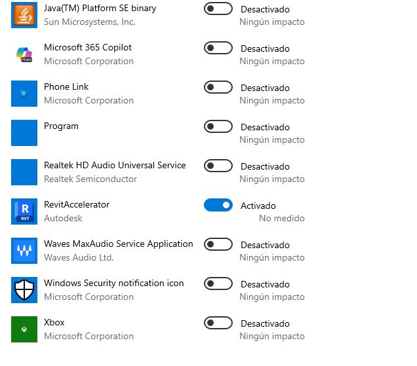Enable Realtek HD Audio Universal Service toggle

(x=218, y=166)
